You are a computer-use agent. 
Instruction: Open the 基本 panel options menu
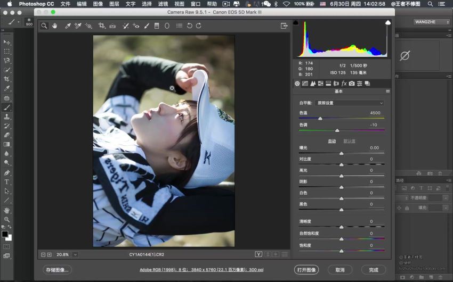[x=388, y=92]
